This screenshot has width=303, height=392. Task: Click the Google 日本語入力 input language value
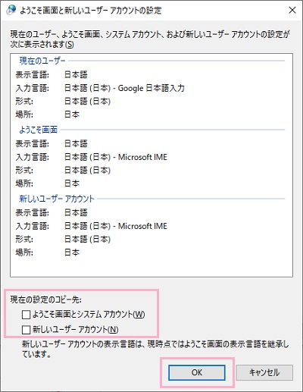[124, 88]
